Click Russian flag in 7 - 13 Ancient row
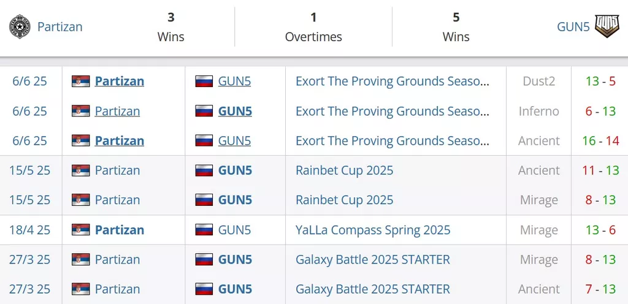 [204, 289]
